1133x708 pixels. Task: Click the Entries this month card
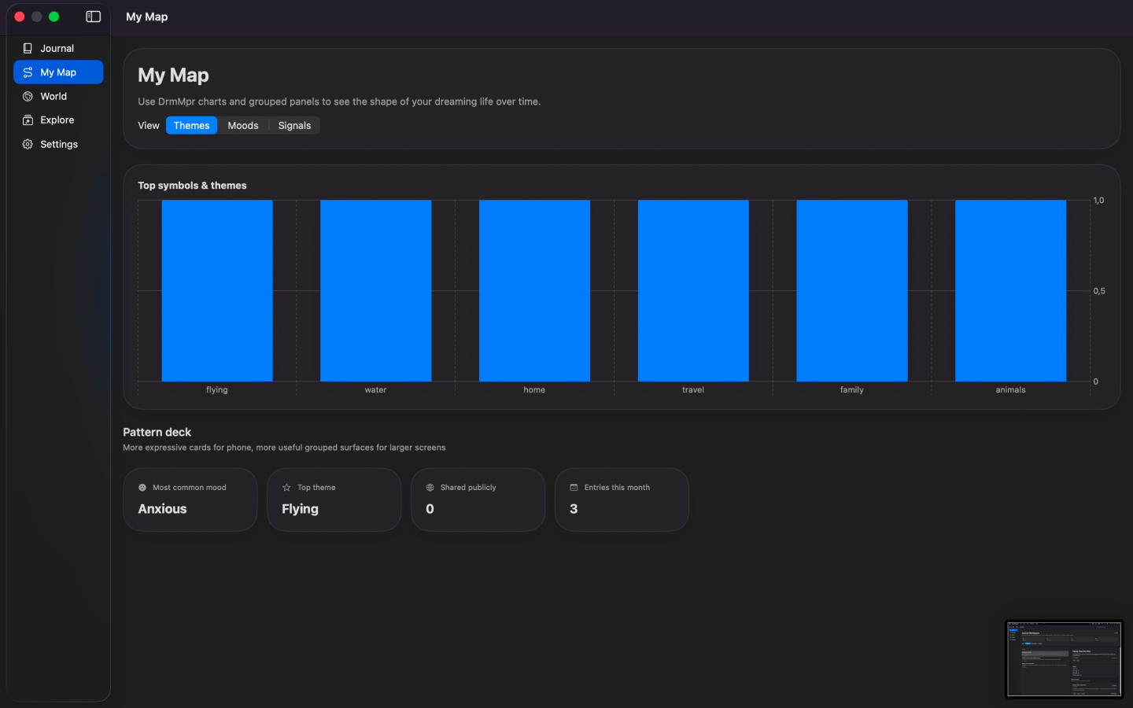point(622,500)
